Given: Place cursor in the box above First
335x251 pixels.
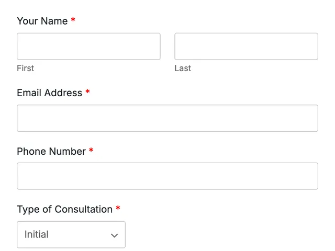Looking at the screenshot, I should pos(88,47).
